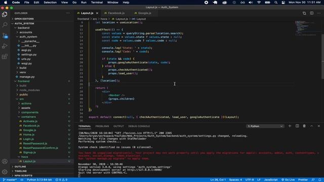324x182 pixels.
Task: Click errors and warnings status indicator
Action: (x=61, y=180)
